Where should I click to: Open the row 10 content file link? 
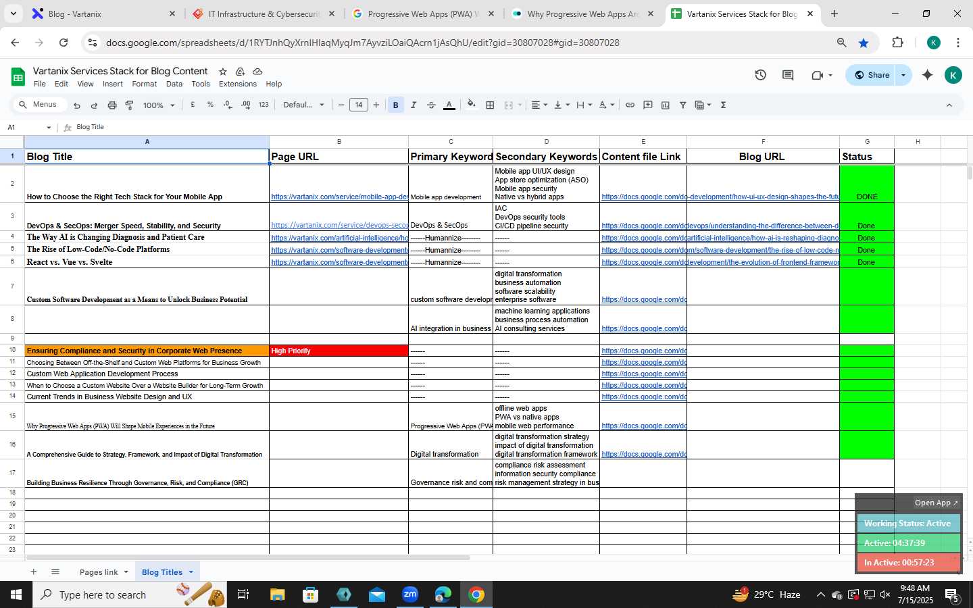coord(643,351)
